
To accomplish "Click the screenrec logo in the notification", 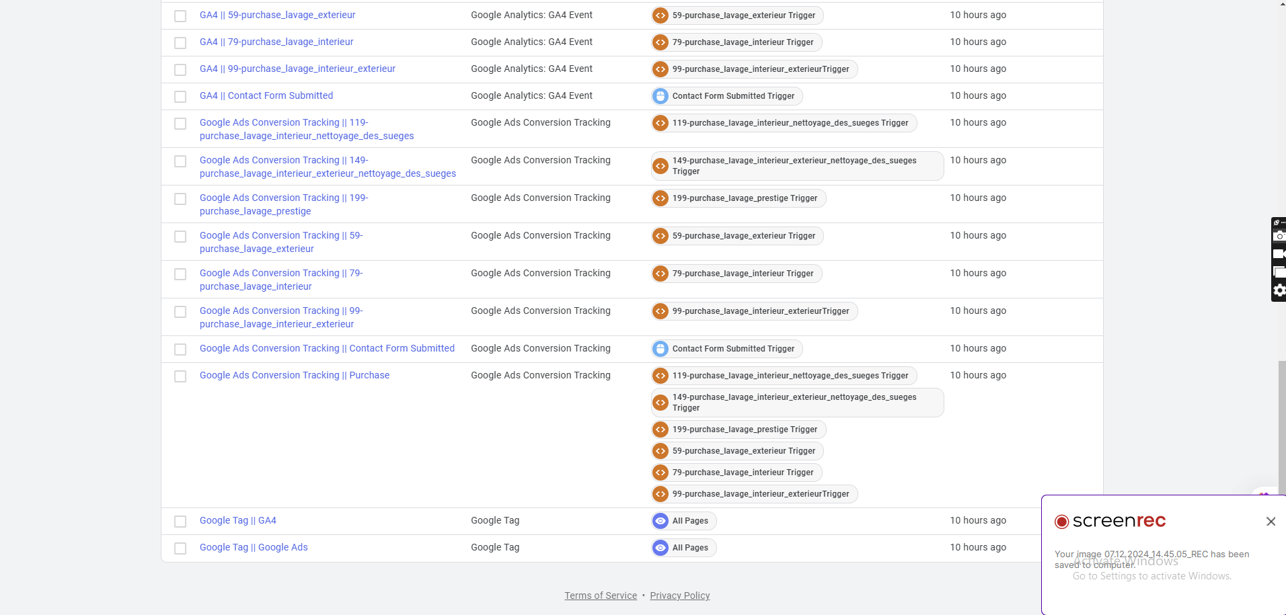I will pyautogui.click(x=1110, y=522).
